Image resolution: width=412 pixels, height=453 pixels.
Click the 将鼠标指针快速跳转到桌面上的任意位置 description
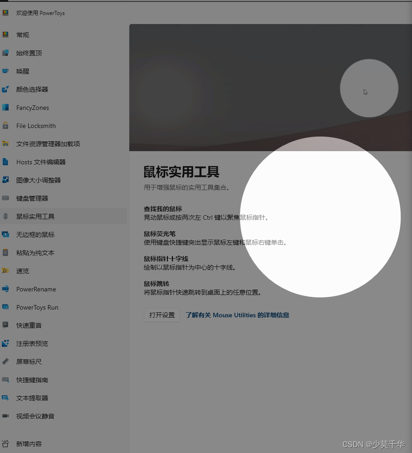[x=202, y=292]
